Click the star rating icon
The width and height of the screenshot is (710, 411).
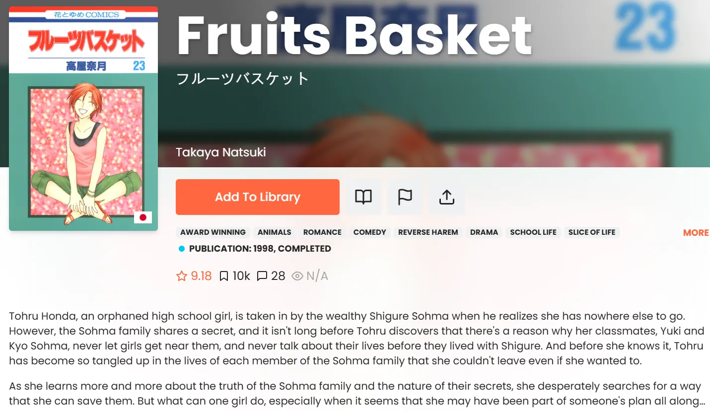pos(182,276)
